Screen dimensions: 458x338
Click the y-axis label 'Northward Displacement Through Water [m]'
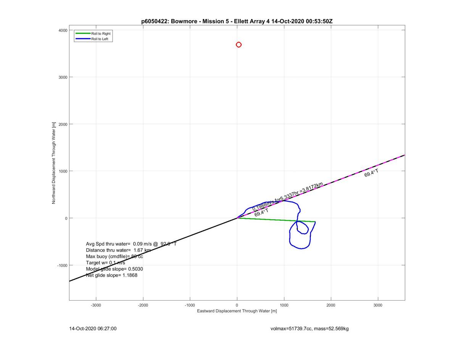[x=54, y=163]
